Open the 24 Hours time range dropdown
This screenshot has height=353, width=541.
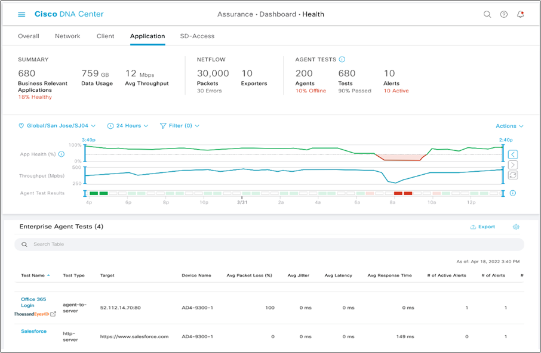(128, 126)
